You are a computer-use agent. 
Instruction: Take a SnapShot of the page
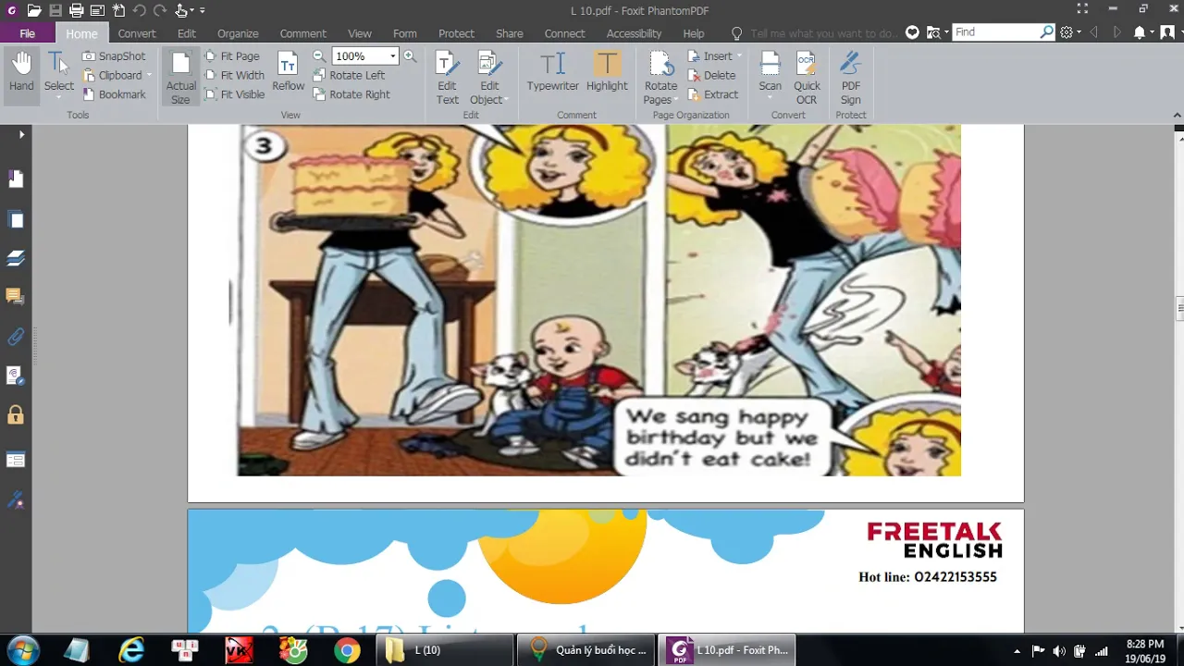[114, 56]
